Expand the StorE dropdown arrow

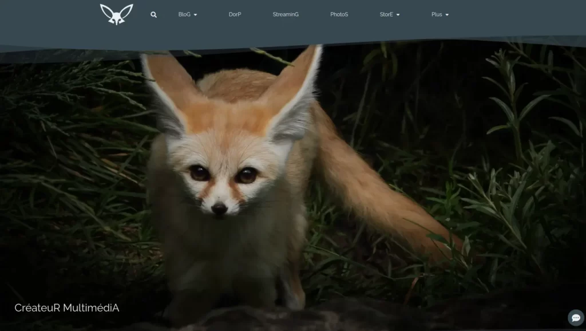(x=398, y=15)
